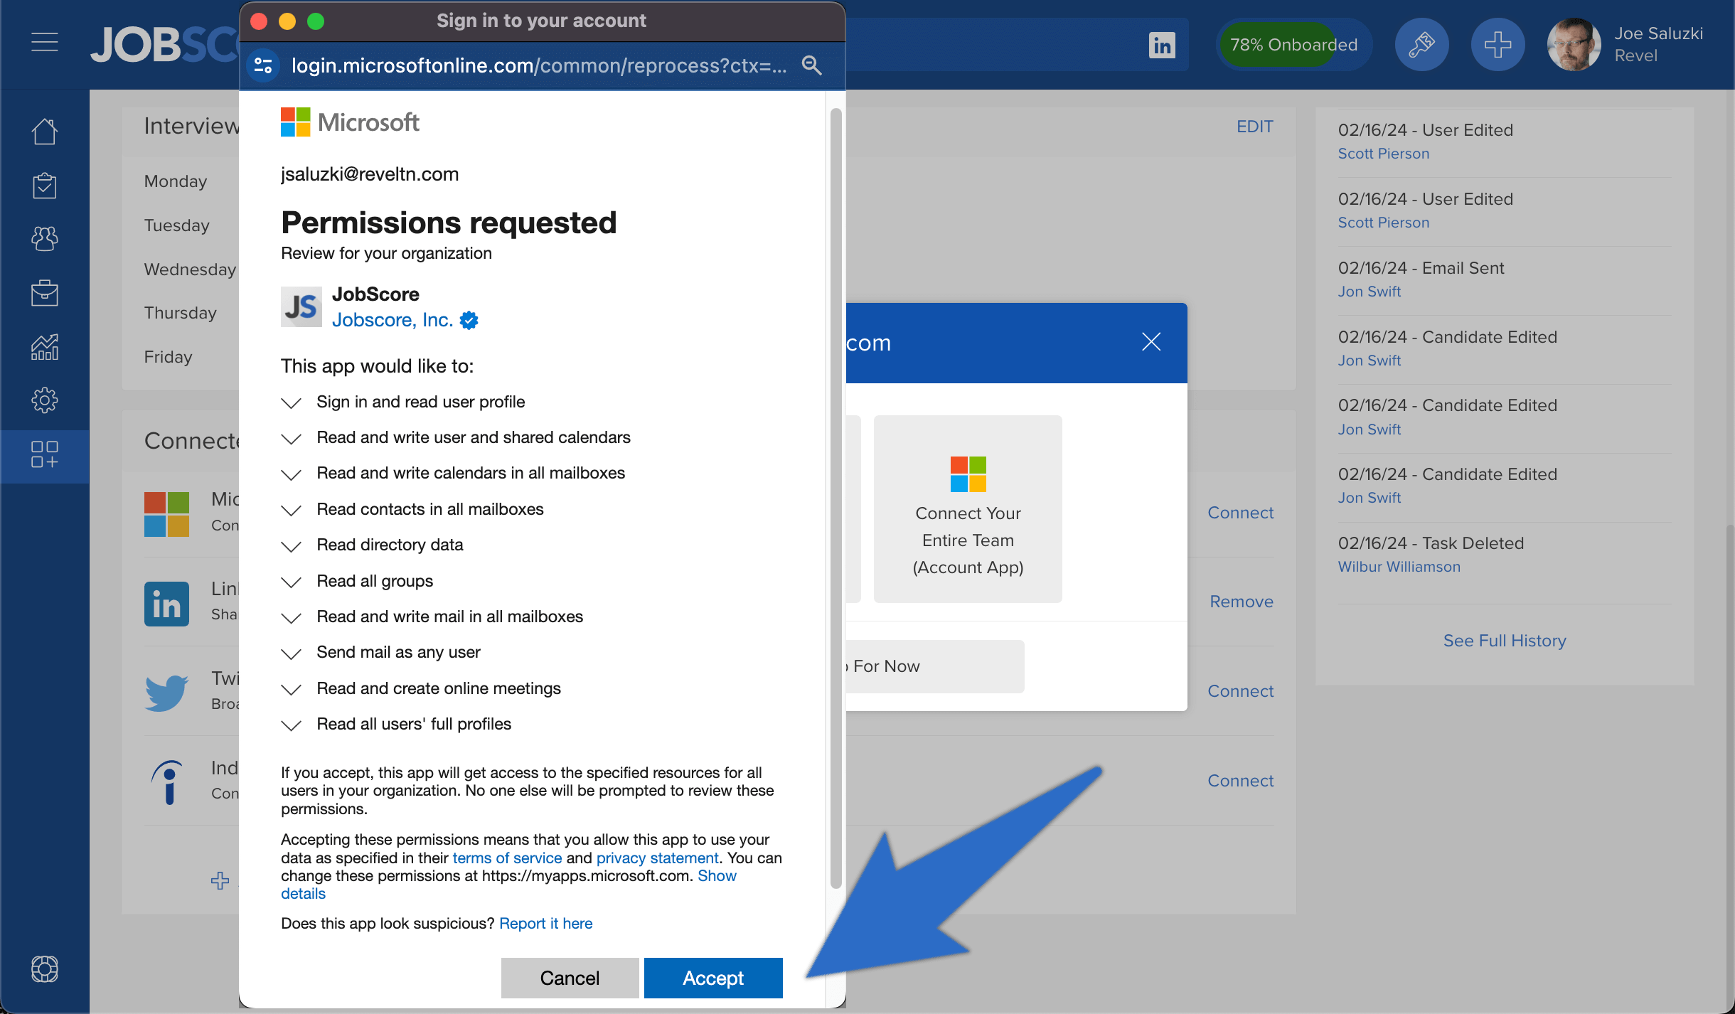Open the 'Jobscore, Inc.' publisher link
This screenshot has height=1014, width=1735.
(x=392, y=320)
